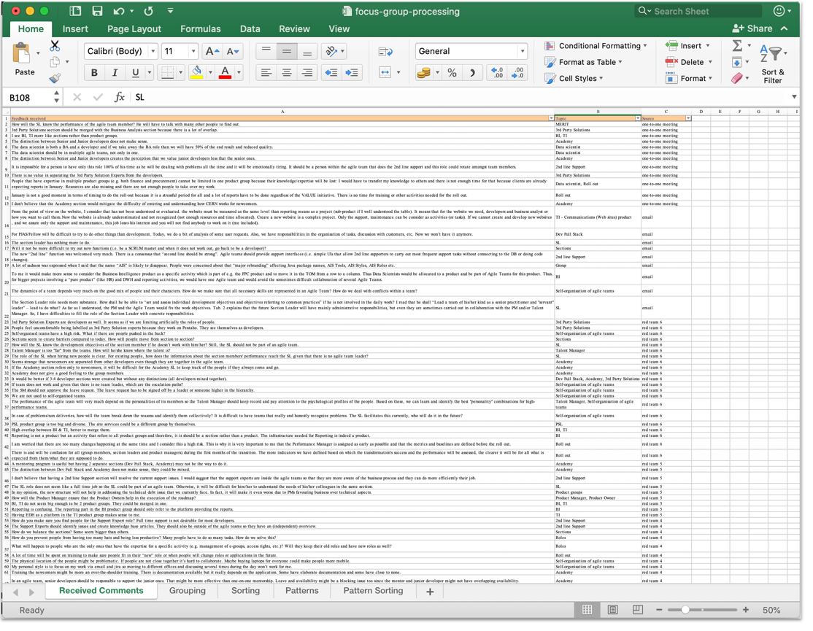Switch to the Grouping sheet tab
This screenshot has height=631, width=813.
[187, 591]
